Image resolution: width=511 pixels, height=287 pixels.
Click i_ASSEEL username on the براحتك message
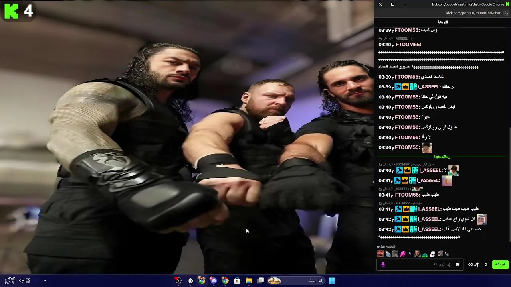coord(429,87)
